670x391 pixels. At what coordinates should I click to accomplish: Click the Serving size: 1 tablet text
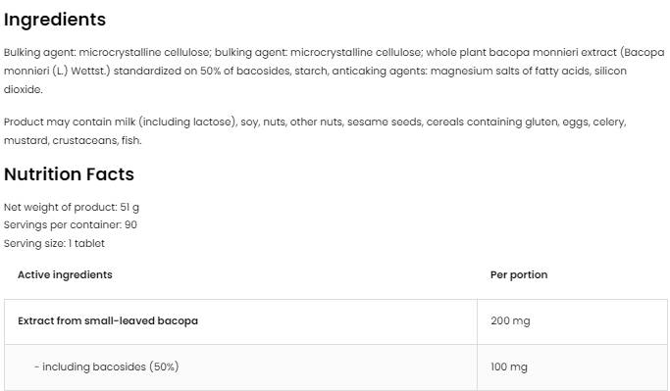point(54,243)
